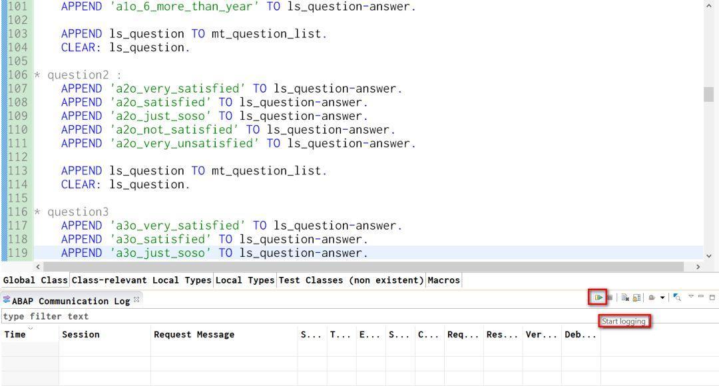Select the ABAP Communication Log tab
This screenshot has width=719, height=386.
click(71, 301)
